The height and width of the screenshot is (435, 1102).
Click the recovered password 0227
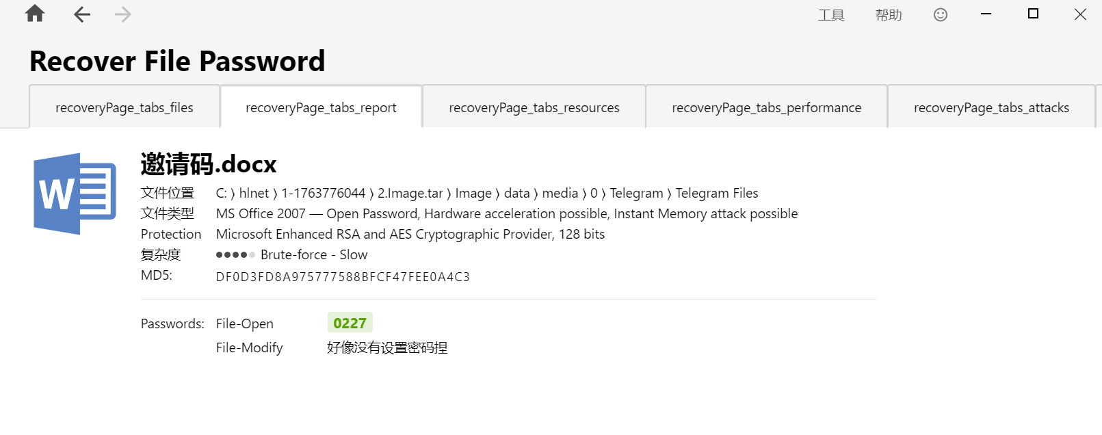[x=350, y=323]
